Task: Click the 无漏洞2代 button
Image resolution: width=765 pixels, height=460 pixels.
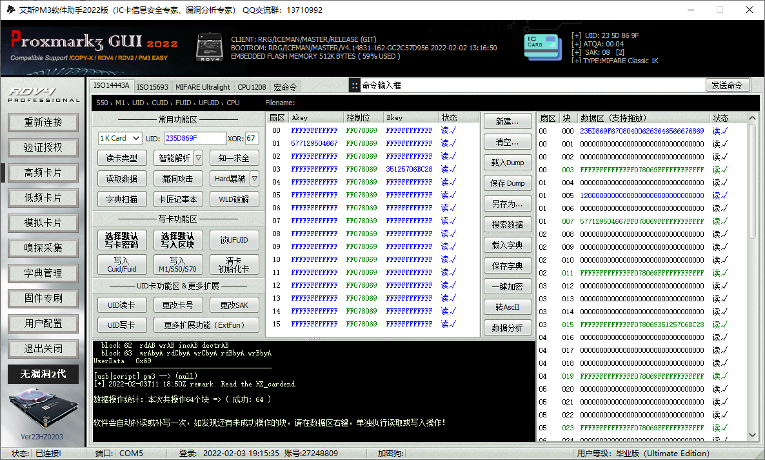Action: tap(43, 374)
